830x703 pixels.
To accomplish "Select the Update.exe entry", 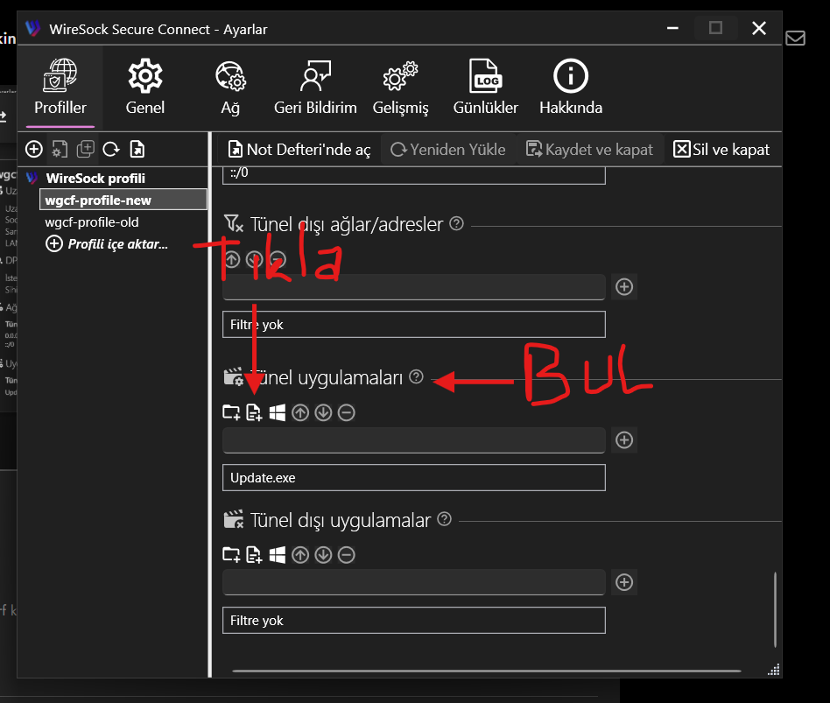I will click(x=414, y=477).
